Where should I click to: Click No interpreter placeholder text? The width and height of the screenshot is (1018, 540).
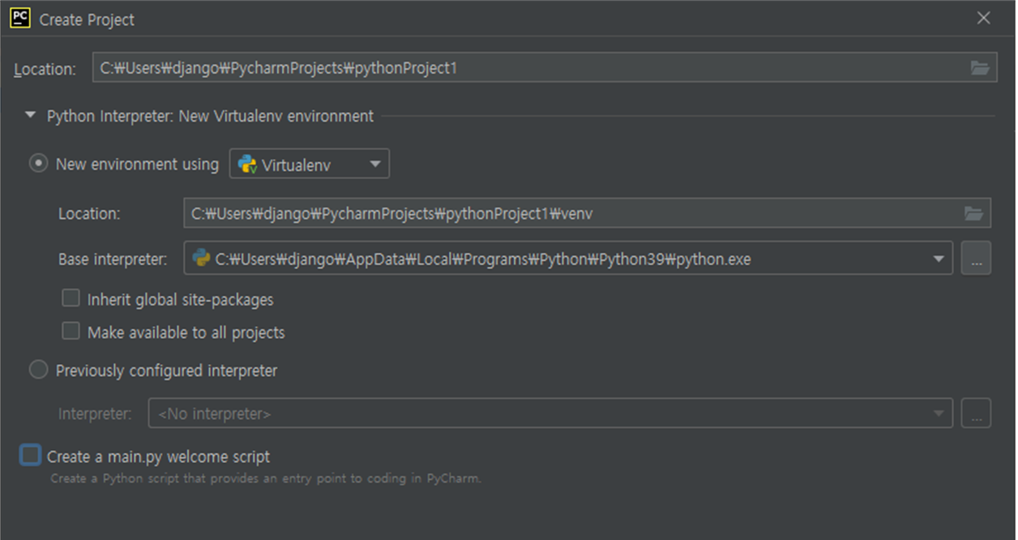click(214, 414)
